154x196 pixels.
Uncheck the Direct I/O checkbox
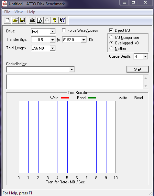(111, 30)
